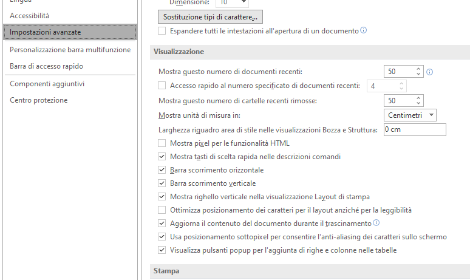Enable Accesso rapido al numero specificato checkbox

click(x=162, y=86)
